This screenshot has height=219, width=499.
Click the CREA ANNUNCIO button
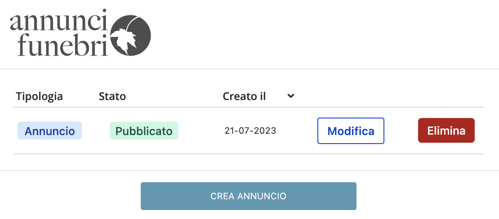[248, 196]
